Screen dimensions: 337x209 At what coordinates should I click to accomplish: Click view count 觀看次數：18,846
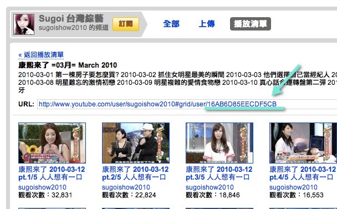click(212, 195)
